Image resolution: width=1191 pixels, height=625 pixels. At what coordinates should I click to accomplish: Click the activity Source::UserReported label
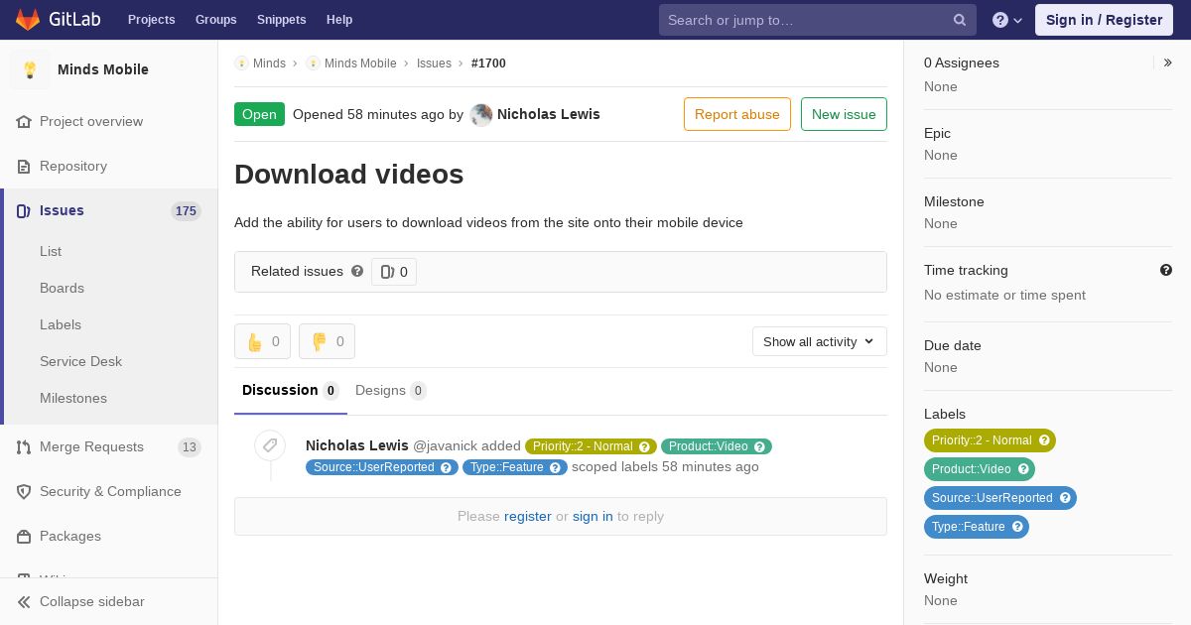[382, 467]
